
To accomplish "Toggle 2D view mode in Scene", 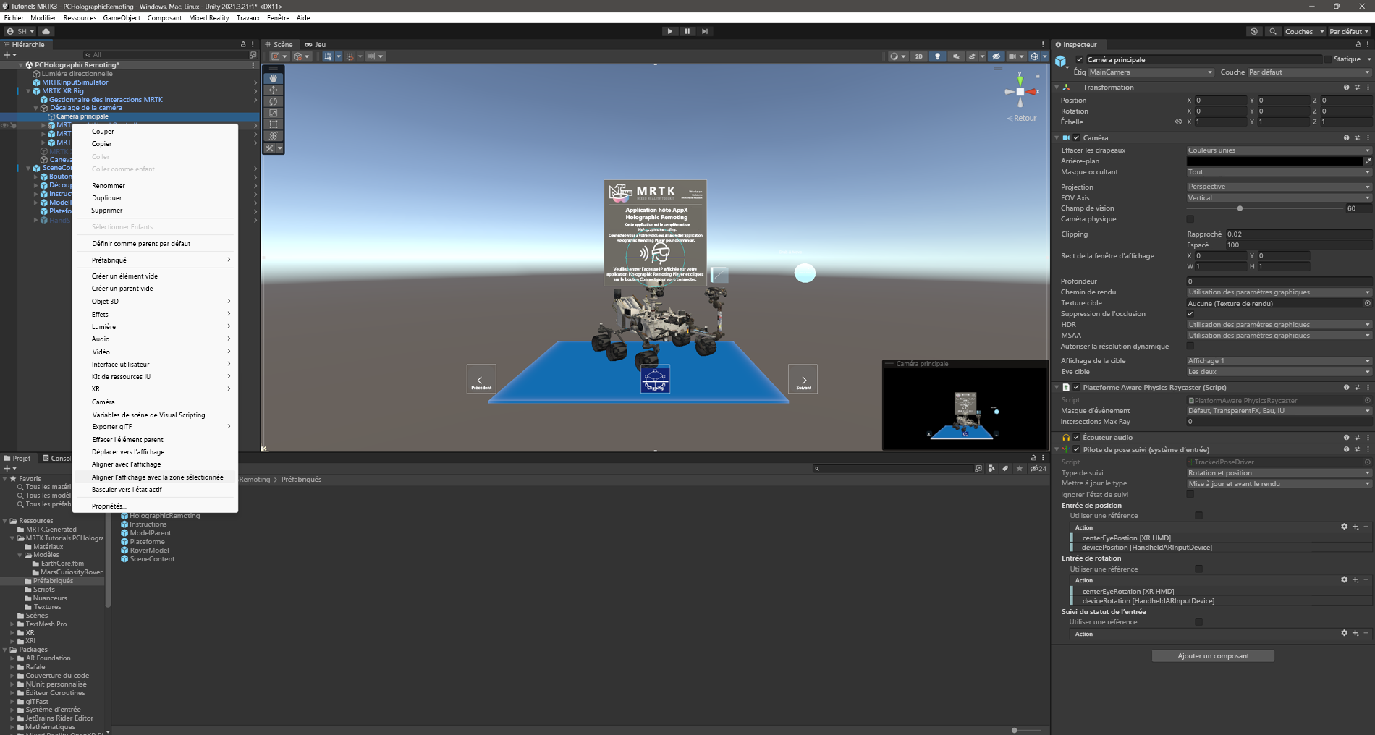I will coord(919,56).
